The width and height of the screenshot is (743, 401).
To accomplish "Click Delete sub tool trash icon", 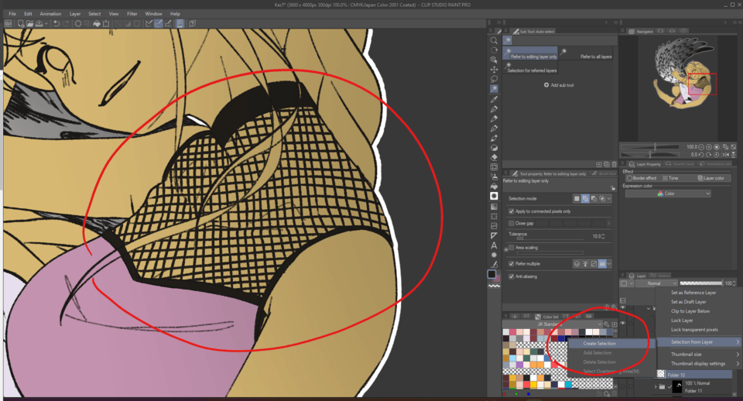I will click(x=614, y=164).
